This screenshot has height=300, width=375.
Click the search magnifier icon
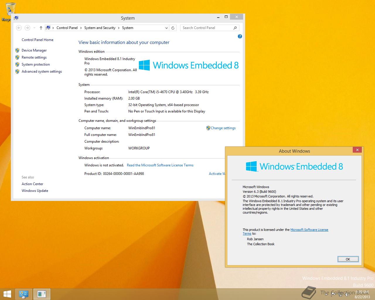(235, 28)
